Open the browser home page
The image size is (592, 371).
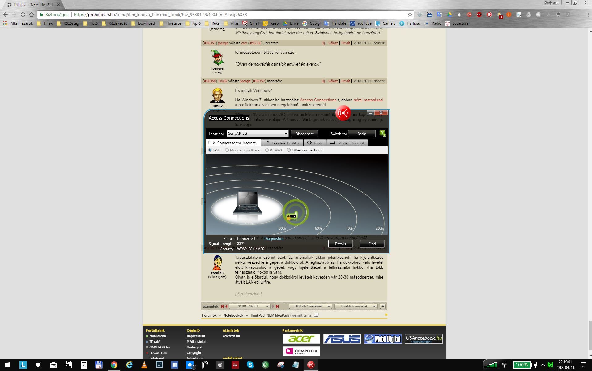(x=32, y=15)
